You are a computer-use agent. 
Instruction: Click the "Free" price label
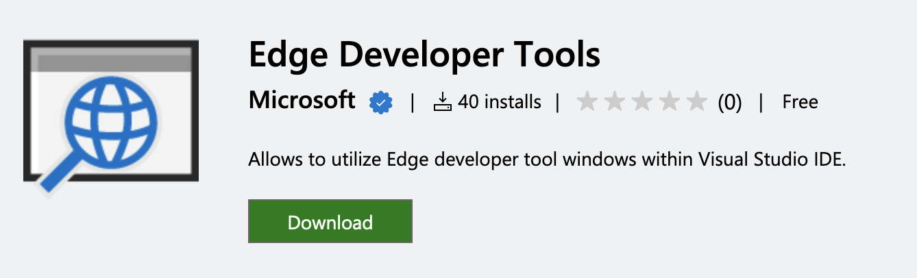pyautogui.click(x=800, y=103)
